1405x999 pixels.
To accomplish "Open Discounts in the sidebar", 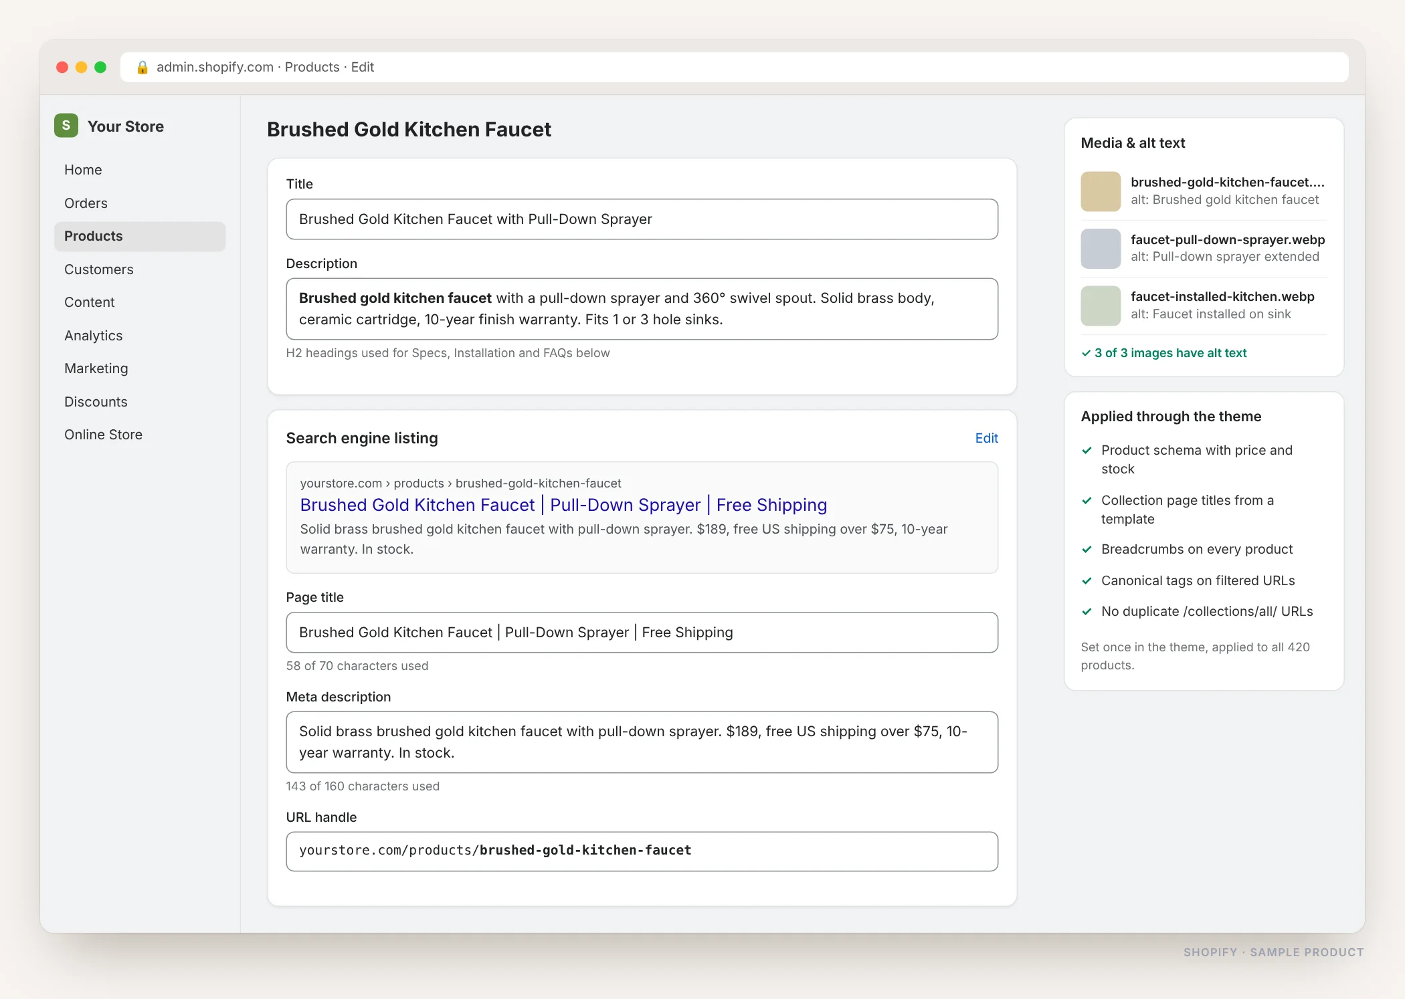I will [x=140, y=402].
